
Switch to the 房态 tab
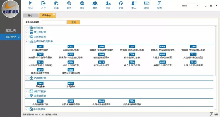[30, 16]
